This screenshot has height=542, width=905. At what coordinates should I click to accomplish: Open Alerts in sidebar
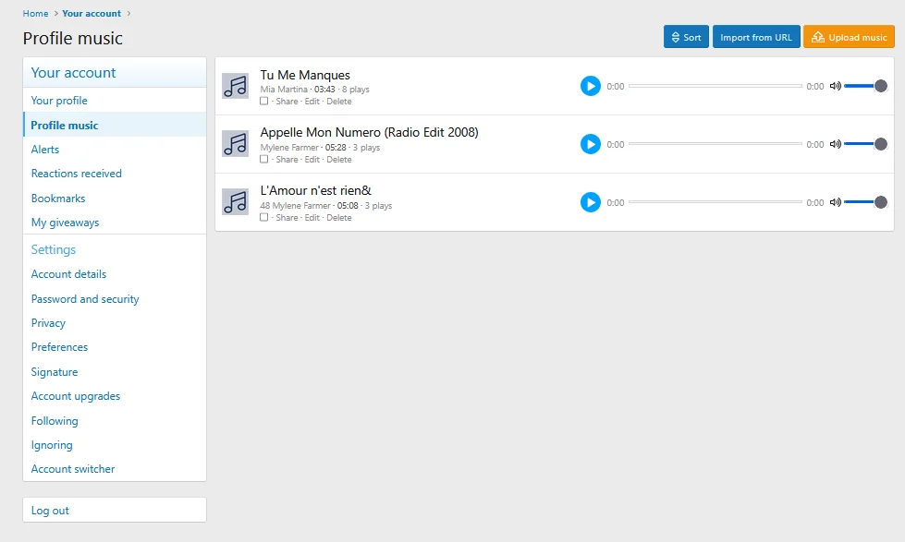(115, 150)
